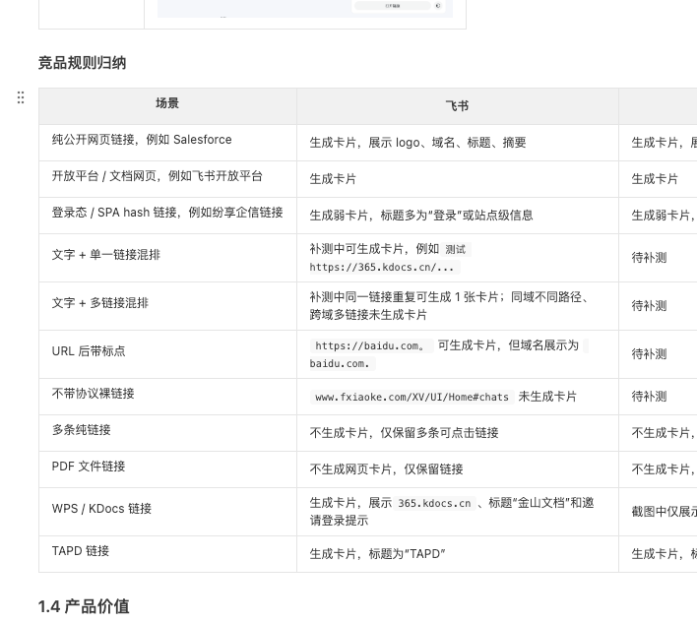This screenshot has width=697, height=623.
Task: Click the inline code 365.kdocs.cn
Action: 434,503
